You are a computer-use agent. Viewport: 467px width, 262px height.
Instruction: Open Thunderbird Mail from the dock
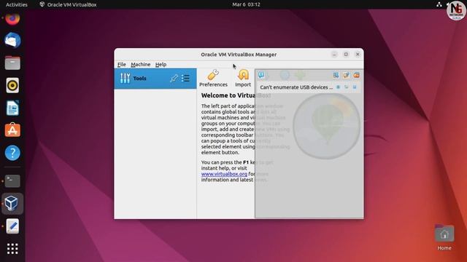[12, 41]
